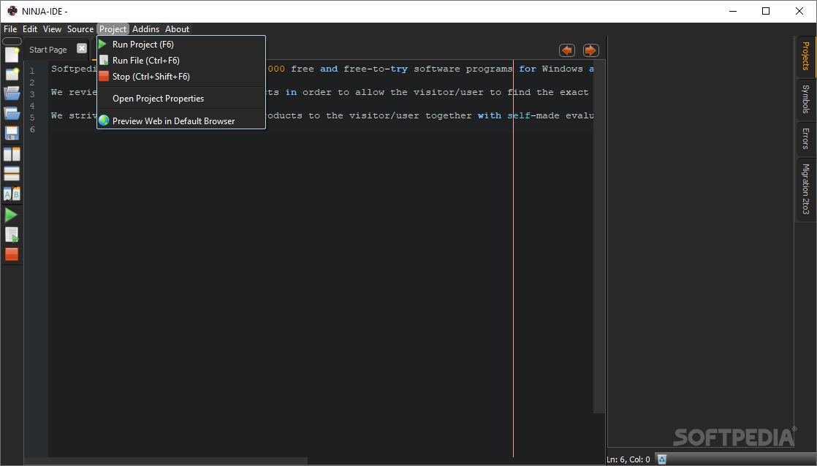Click line number 5 in the gutter
The height and width of the screenshot is (466, 817).
click(32, 118)
